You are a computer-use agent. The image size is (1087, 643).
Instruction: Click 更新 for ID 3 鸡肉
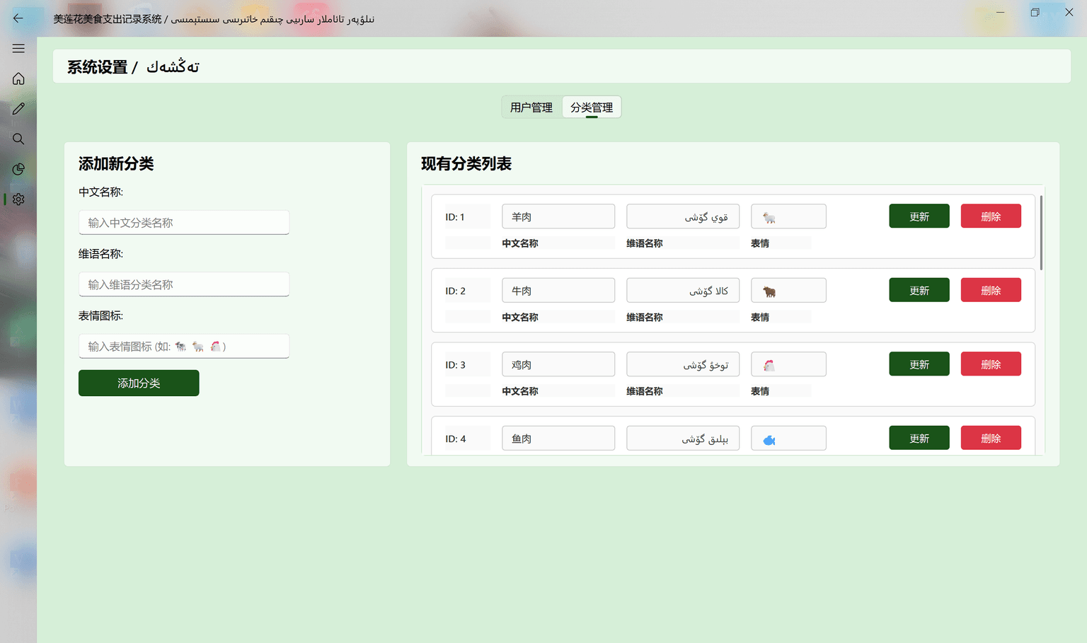click(x=919, y=364)
